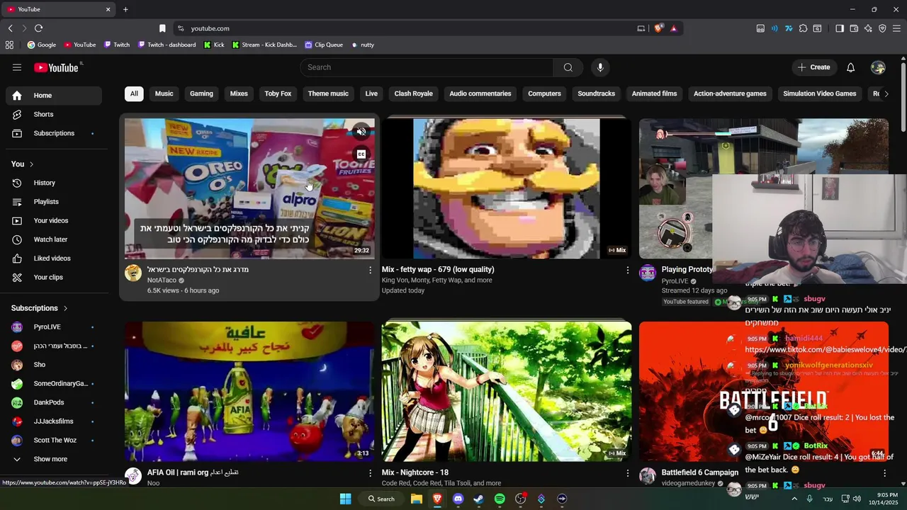Show more category chips with the arrow
Image resolution: width=907 pixels, height=510 pixels.
(886, 93)
